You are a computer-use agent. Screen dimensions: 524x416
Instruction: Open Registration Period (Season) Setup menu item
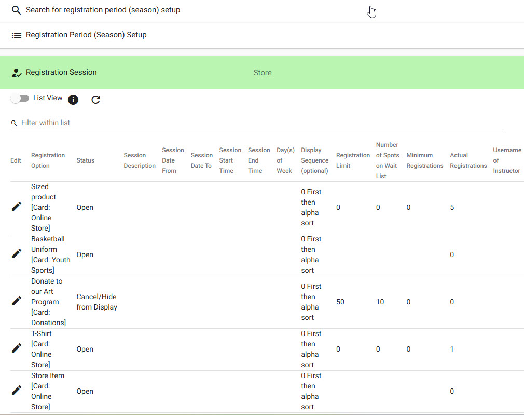coord(86,35)
